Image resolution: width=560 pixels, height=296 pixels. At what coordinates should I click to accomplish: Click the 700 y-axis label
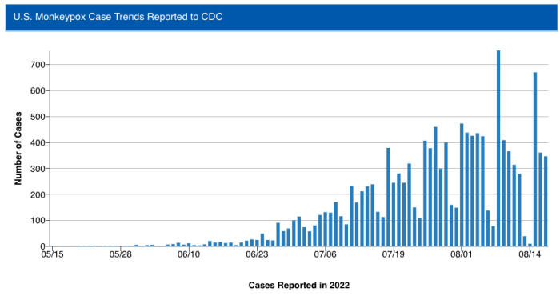tap(38, 65)
